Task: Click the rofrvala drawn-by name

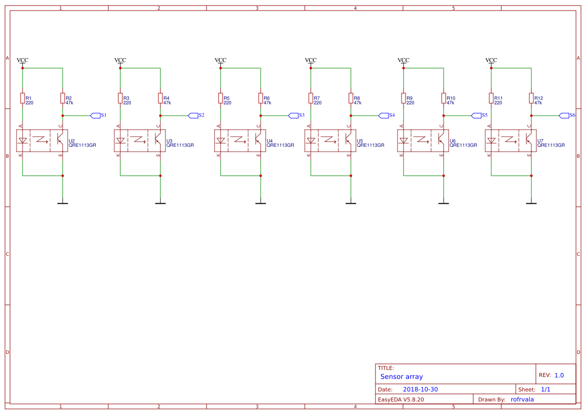Action: (522, 399)
